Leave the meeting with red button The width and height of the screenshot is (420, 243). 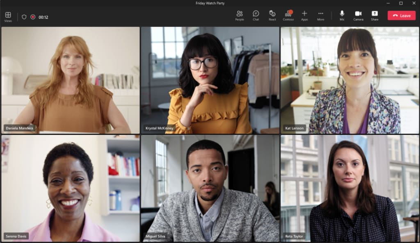(402, 16)
